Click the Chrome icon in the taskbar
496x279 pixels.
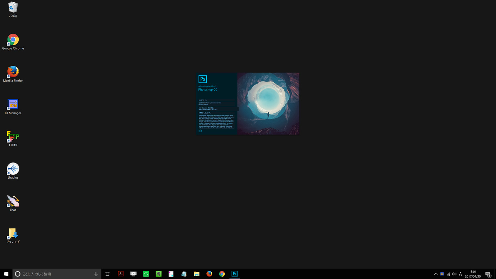point(222,274)
